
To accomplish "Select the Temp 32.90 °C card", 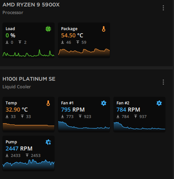I will point(29,114).
